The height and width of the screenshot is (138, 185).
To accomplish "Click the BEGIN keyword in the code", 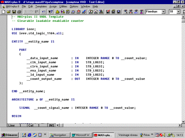I will pyautogui.click(x=17, y=116).
